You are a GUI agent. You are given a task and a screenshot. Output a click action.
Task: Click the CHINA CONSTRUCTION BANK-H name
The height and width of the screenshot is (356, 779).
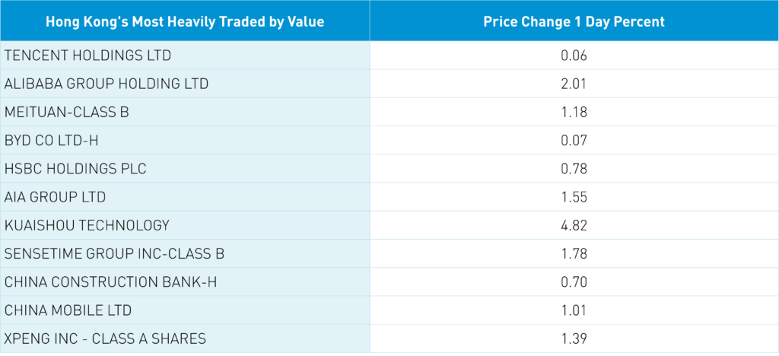click(111, 281)
